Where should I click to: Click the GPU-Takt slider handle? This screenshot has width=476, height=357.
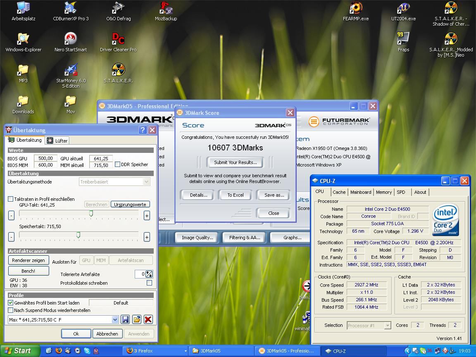[x=91, y=213]
